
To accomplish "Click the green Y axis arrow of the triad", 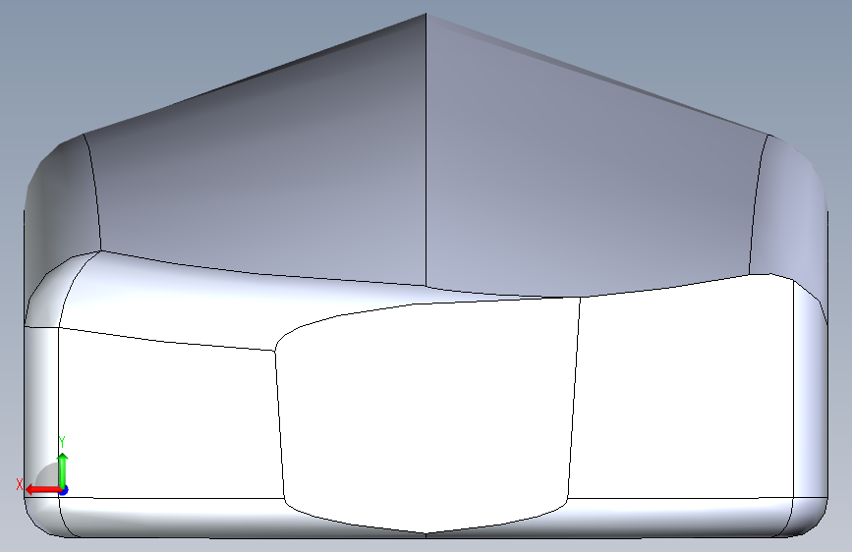I will click(x=63, y=469).
